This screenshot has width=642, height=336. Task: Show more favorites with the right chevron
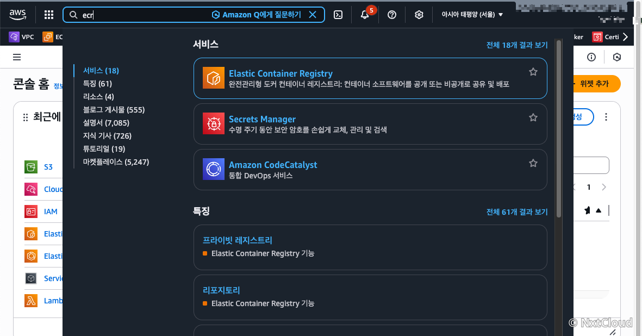click(x=625, y=37)
